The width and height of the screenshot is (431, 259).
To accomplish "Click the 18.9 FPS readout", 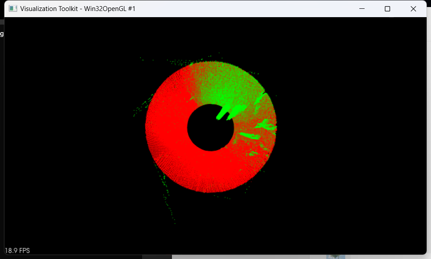I will pyautogui.click(x=18, y=251).
